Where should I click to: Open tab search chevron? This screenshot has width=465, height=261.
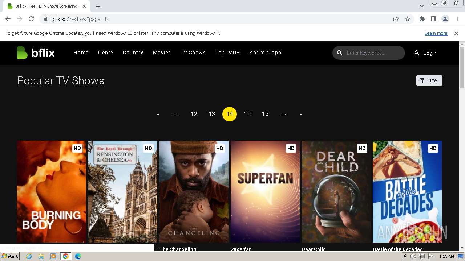click(x=421, y=6)
